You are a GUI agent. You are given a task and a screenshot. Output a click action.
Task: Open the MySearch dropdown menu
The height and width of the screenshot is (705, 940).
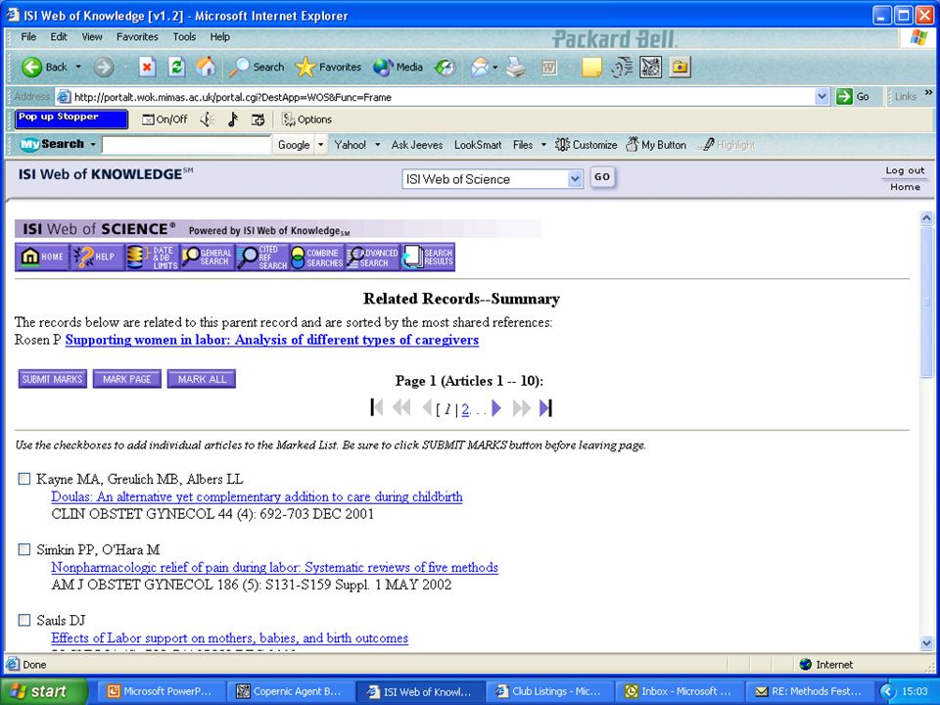pyautogui.click(x=93, y=145)
